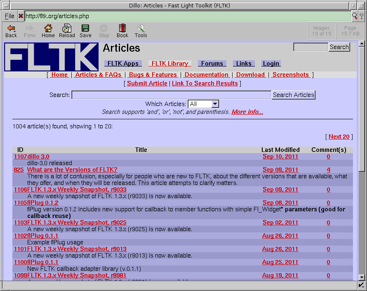Click the scrollbar up arrow
Viewport: 367px width, 291px height.
pos(362,44)
